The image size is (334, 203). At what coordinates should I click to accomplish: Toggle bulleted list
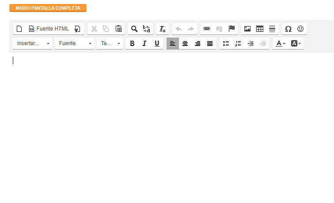[226, 43]
